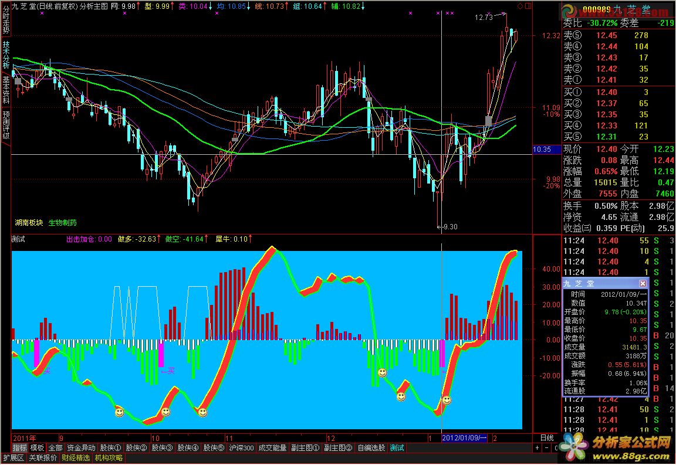Zoom out chart with the minus button
Viewport: 676px width, 465px height.
547,448
